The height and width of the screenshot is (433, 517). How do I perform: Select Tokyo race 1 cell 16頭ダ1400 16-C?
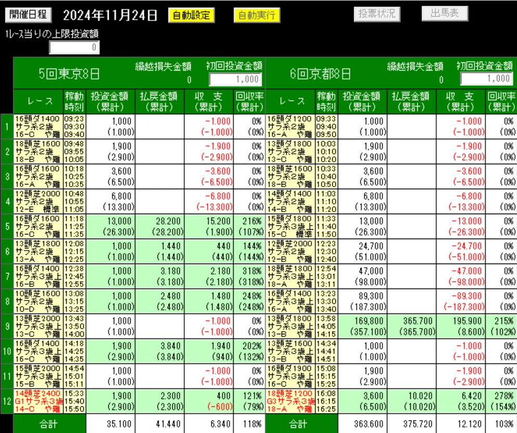tap(38, 126)
